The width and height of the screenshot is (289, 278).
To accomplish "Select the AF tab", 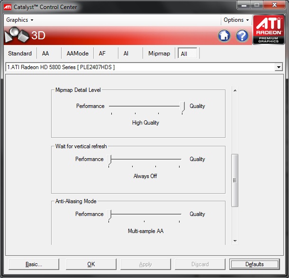I will point(102,54).
